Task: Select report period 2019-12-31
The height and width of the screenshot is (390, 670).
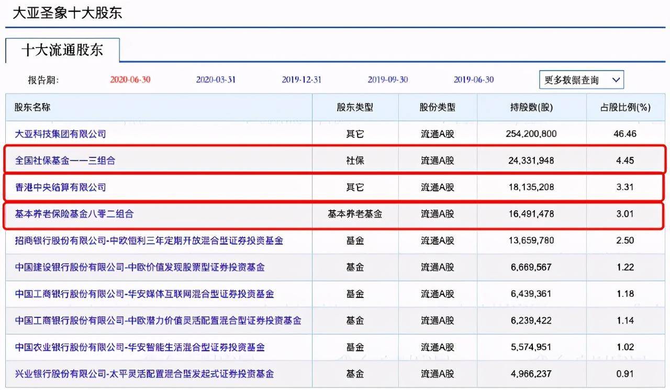Action: click(302, 80)
